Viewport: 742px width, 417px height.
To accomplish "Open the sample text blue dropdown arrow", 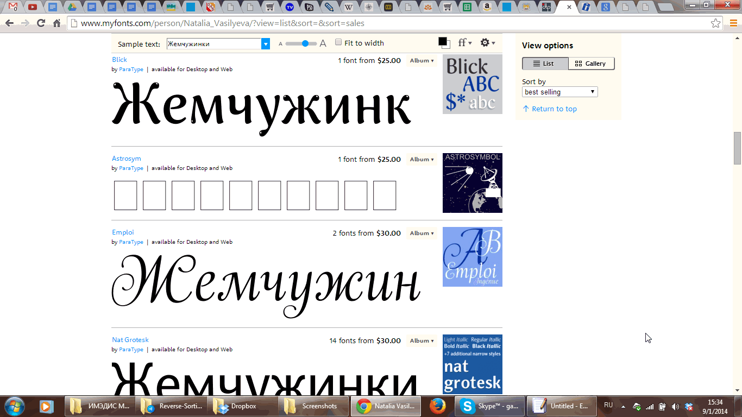I will 266,44.
